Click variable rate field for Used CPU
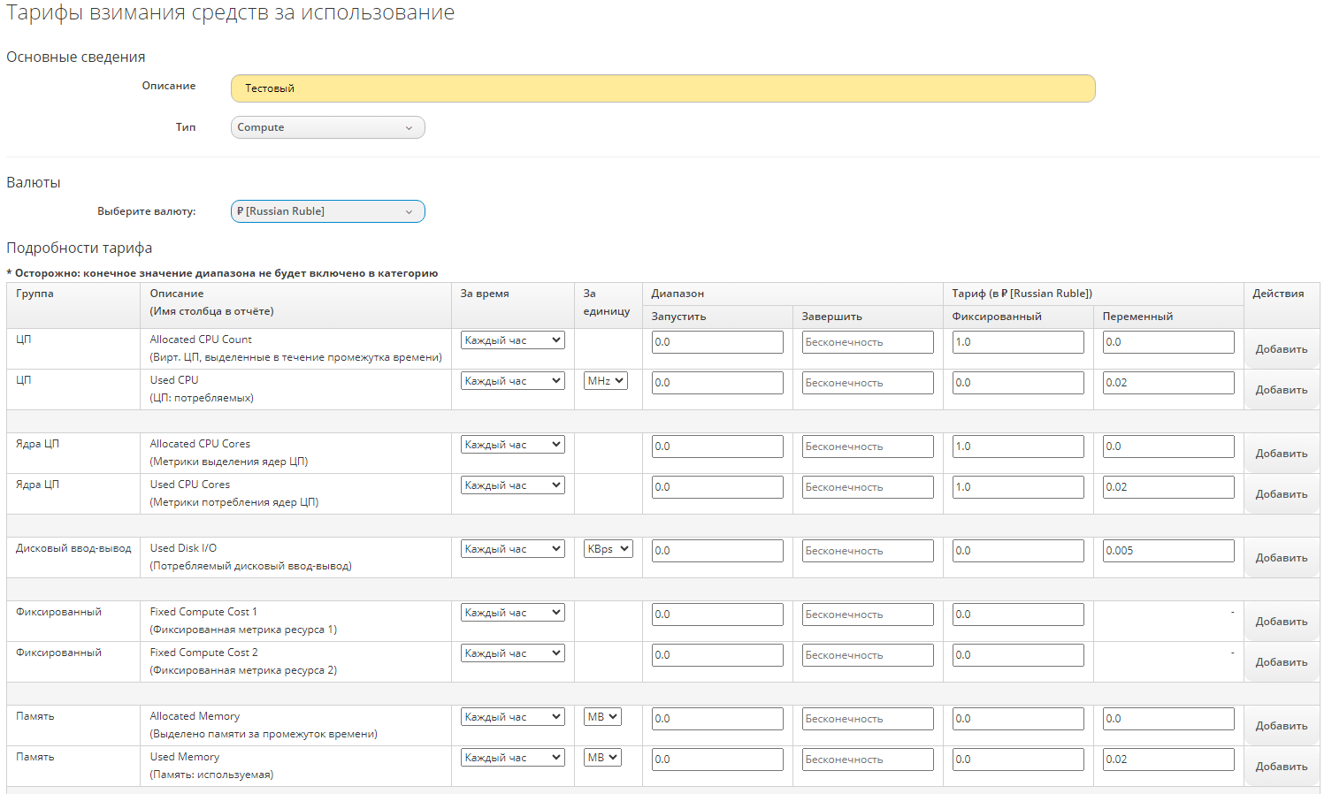This screenshot has width=1332, height=794. pyautogui.click(x=1167, y=383)
